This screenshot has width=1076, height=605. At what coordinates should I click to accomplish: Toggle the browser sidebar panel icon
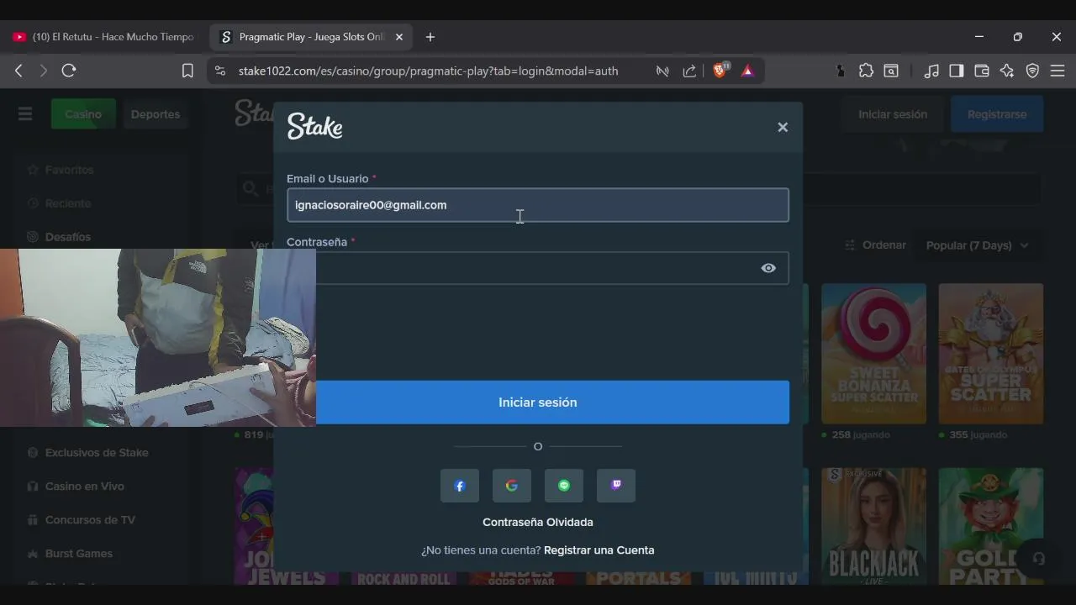pos(956,71)
